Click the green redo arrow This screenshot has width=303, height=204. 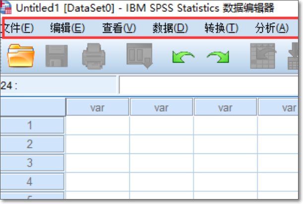pyautogui.click(x=218, y=57)
